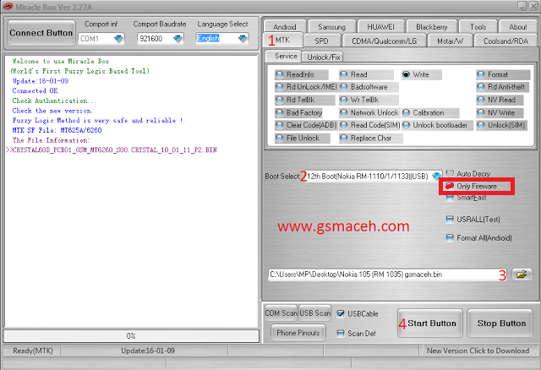This screenshot has width=541, height=370.
Task: Select the SPD tab
Action: (x=321, y=41)
